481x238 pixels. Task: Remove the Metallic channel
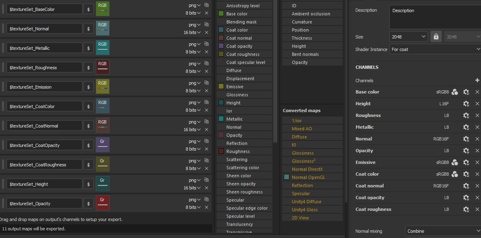(477, 127)
